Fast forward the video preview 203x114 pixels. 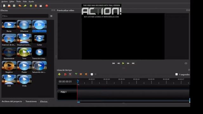[128, 63]
